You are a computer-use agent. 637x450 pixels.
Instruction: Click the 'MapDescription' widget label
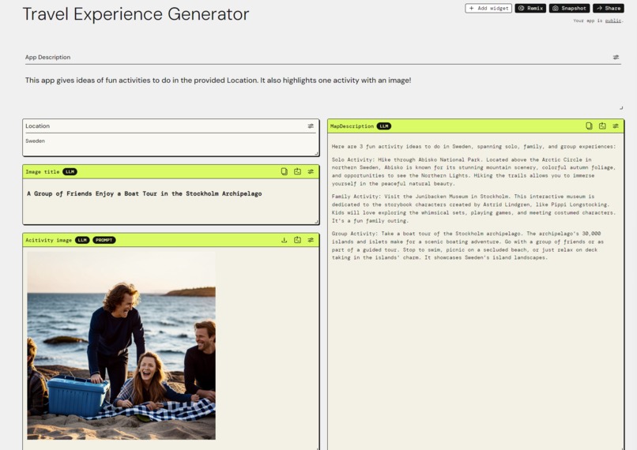click(x=352, y=126)
